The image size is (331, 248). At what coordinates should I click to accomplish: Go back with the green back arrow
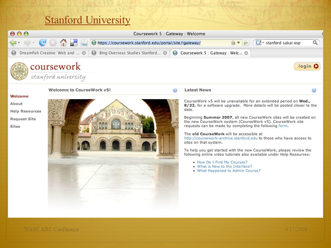pos(13,43)
